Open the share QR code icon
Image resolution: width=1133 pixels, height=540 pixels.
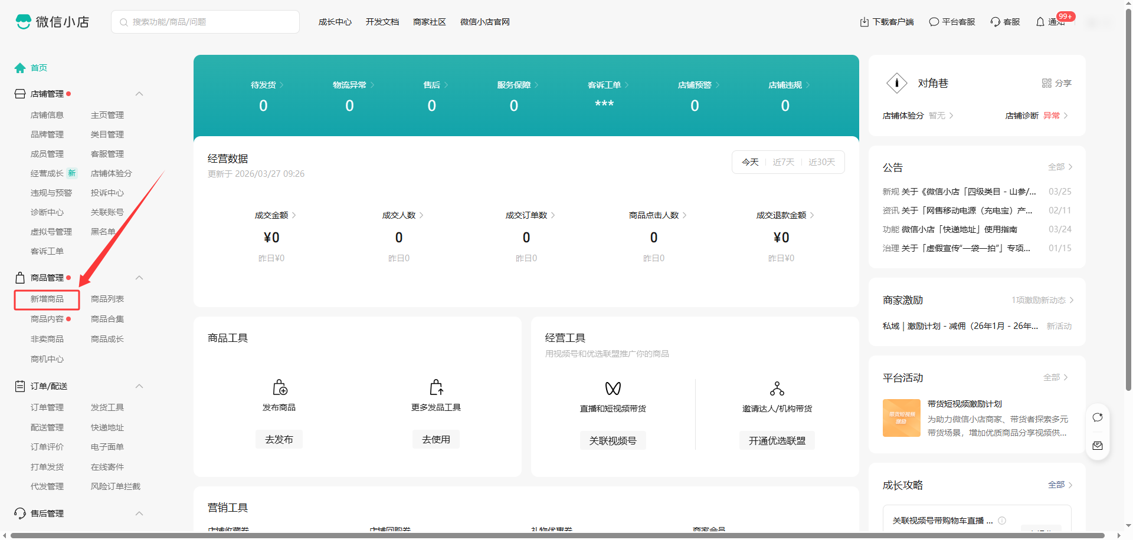(x=1047, y=83)
